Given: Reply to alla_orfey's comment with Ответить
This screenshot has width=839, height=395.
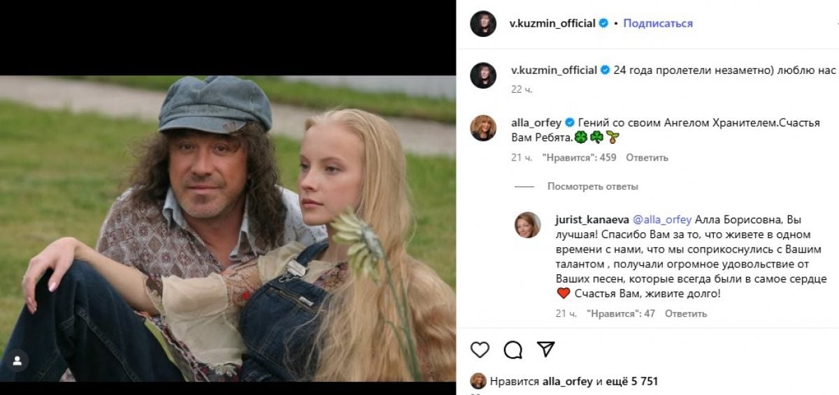Looking at the screenshot, I should tap(647, 158).
